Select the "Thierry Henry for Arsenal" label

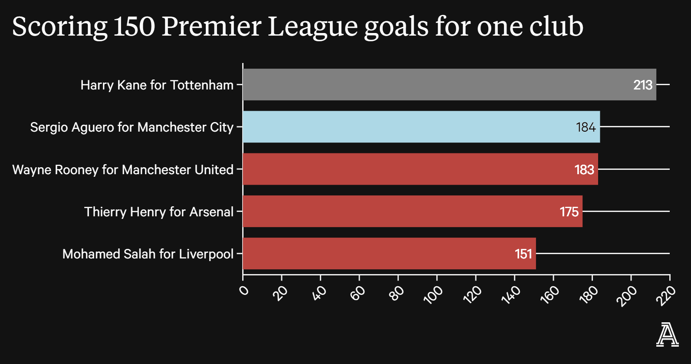(158, 212)
